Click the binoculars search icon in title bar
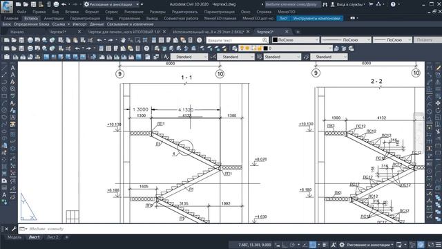The width and height of the screenshot is (442, 249). (x=325, y=4)
